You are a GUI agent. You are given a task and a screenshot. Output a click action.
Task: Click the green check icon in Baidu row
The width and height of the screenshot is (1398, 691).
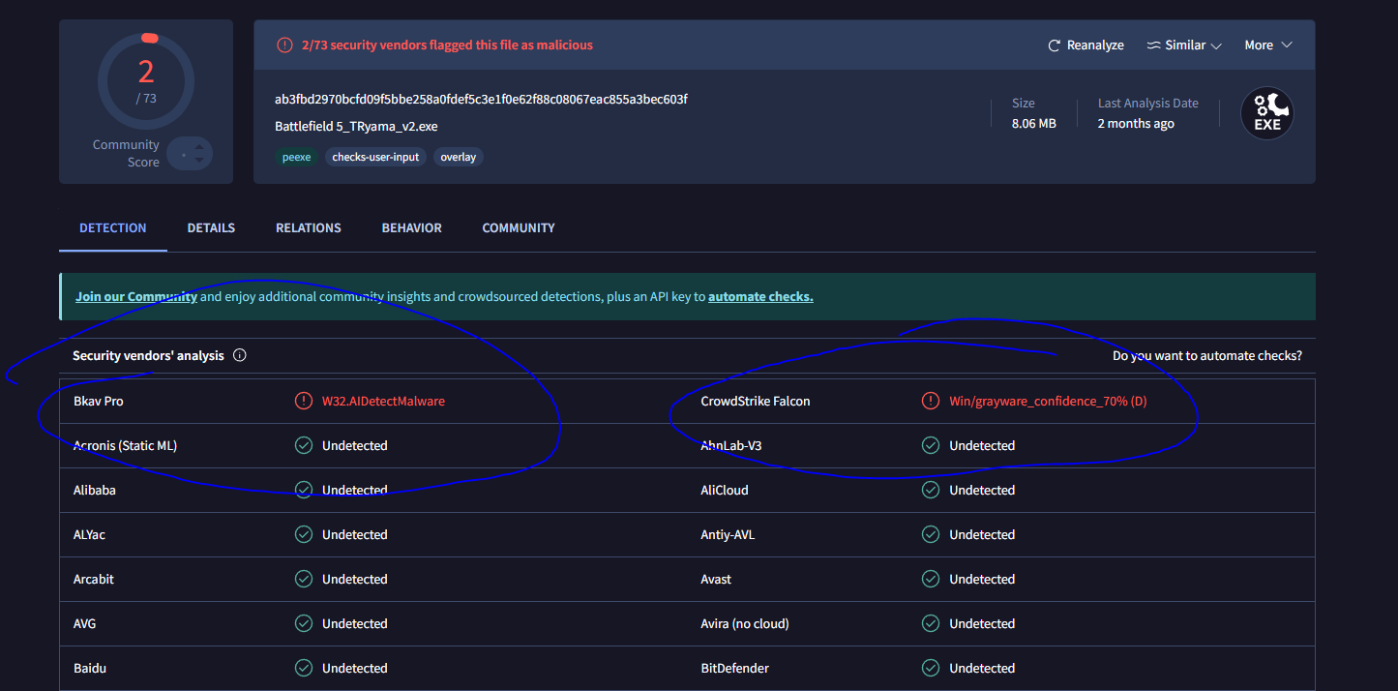(x=303, y=668)
